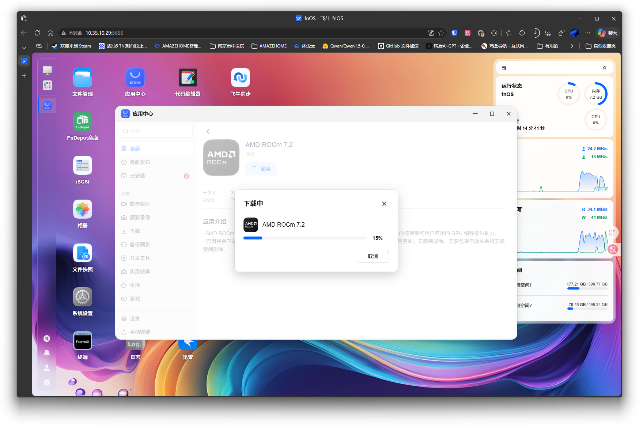Select the 实用效率 category
Image resolution: width=639 pixels, height=427 pixels.
155,272
